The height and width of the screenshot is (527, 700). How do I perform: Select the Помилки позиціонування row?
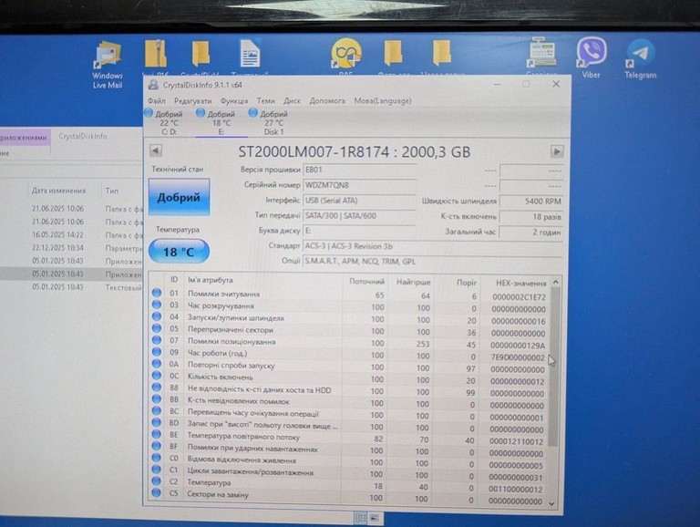tap(350, 343)
